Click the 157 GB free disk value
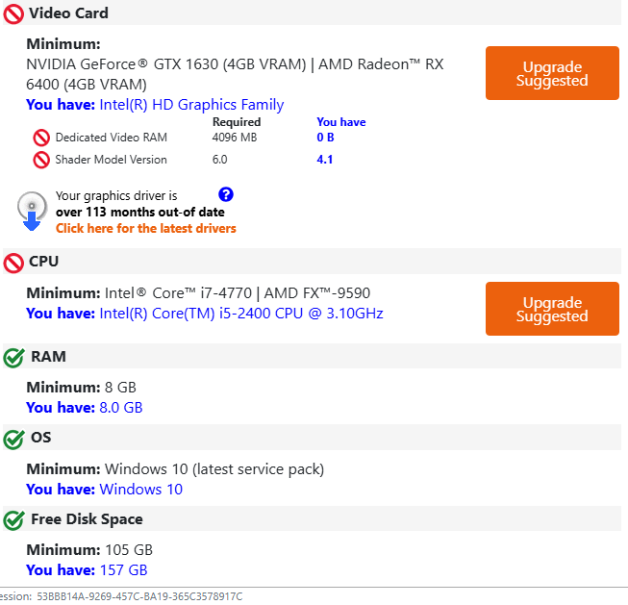628x605 pixels. 124,570
